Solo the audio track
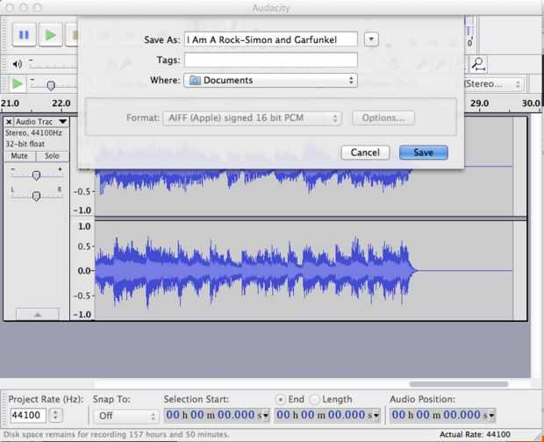Screen dimensions: 544x442 click(x=52, y=156)
